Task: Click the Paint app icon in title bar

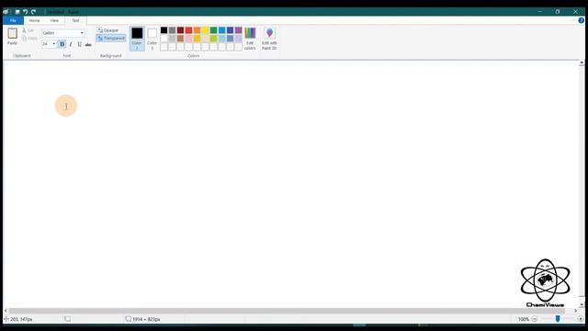Action: coord(6,12)
